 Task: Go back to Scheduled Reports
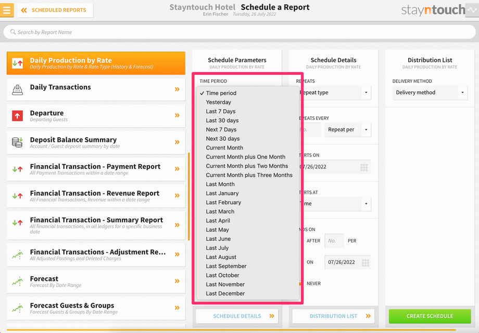[x=55, y=10]
